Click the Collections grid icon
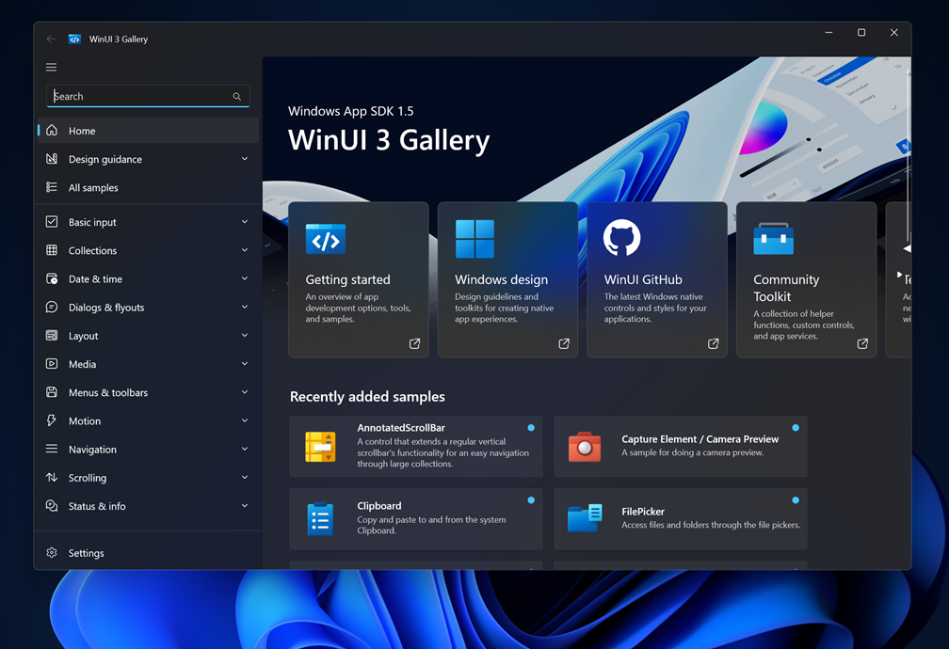949x649 pixels. [52, 250]
